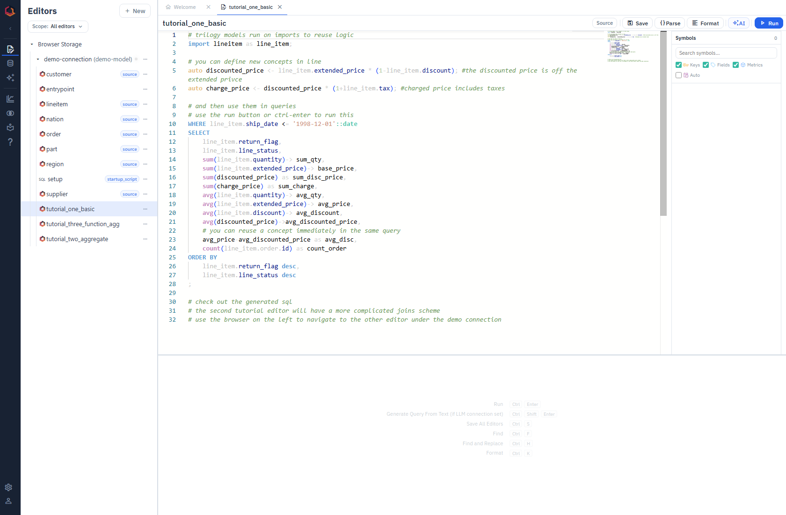
Task: Click the Run button
Action: [768, 22]
